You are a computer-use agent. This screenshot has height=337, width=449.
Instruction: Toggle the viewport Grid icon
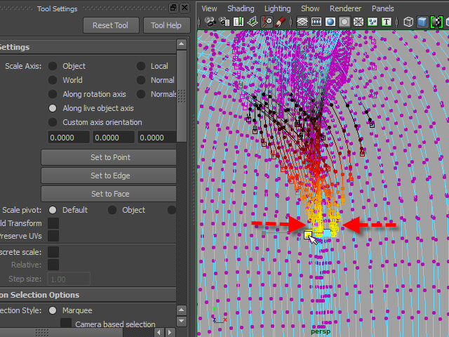click(x=302, y=22)
